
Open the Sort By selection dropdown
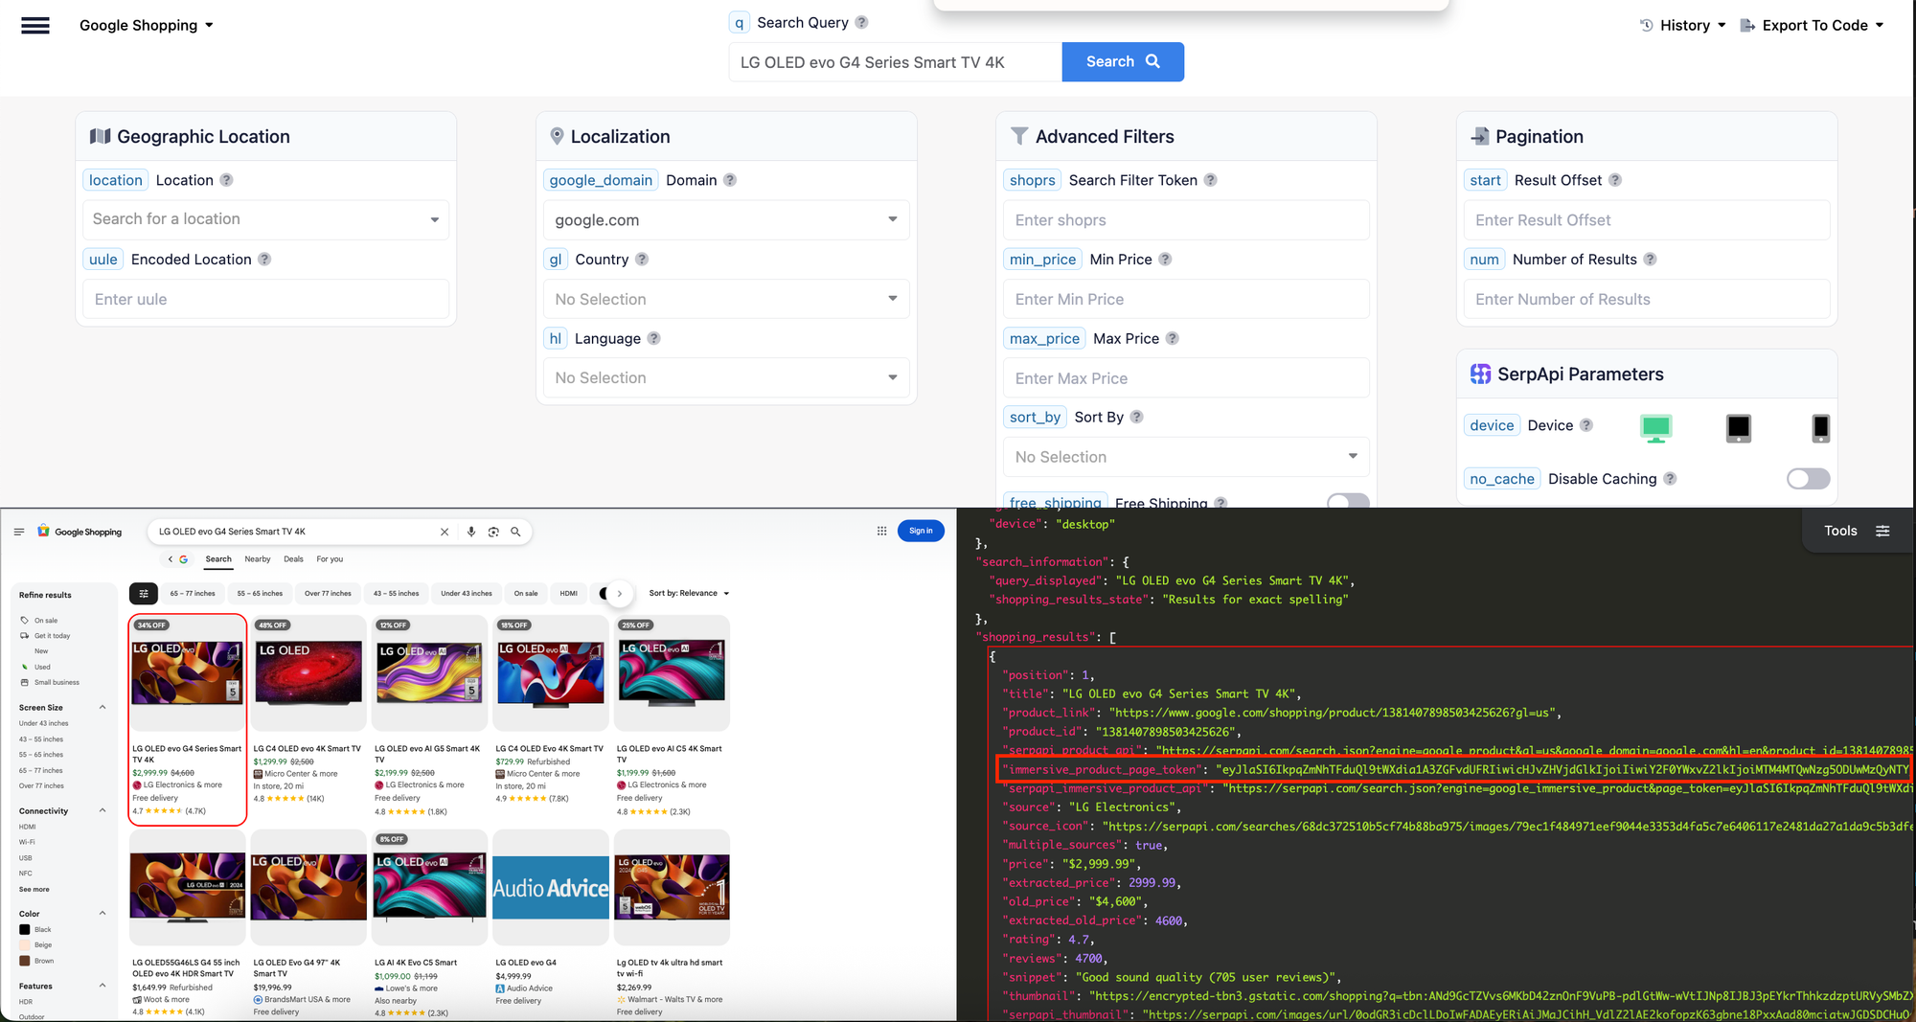pos(1186,457)
